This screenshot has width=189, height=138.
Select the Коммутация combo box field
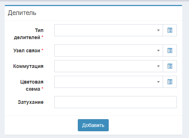click(x=109, y=66)
